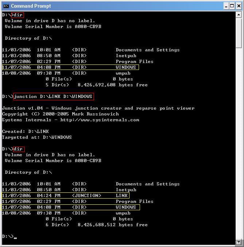Click the 'Created: D:\LINK' output line
The image size is (244, 247).
click(x=26, y=132)
